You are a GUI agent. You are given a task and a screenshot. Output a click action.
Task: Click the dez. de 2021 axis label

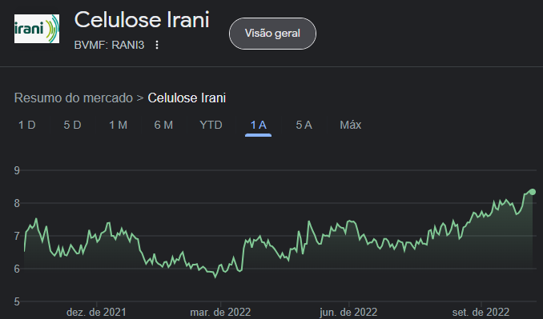tap(96, 313)
